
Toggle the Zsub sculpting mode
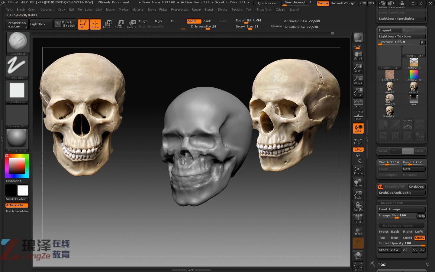(x=207, y=21)
